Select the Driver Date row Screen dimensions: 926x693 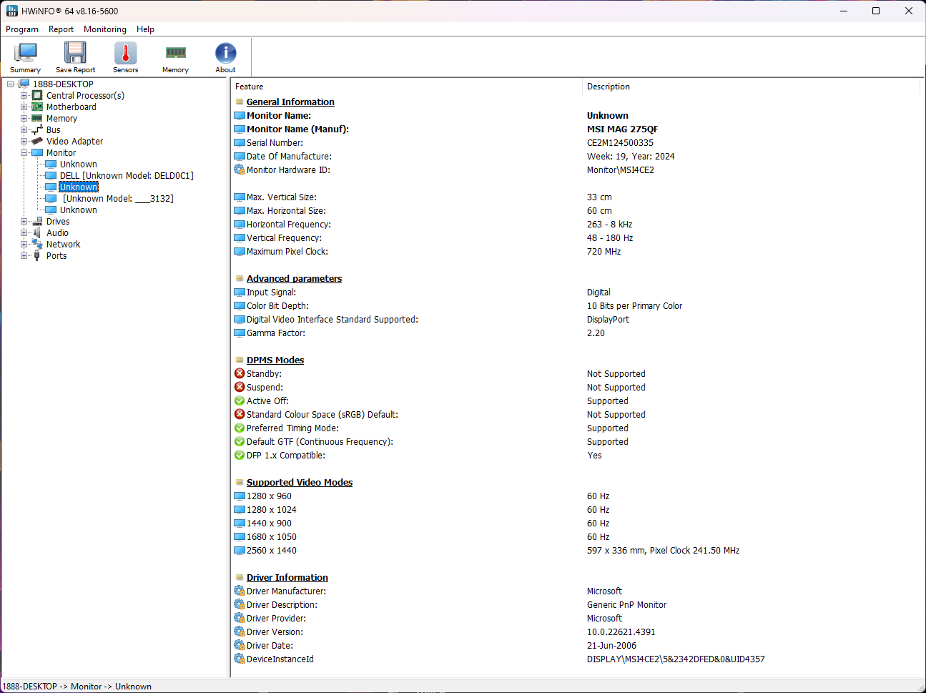click(x=576, y=645)
